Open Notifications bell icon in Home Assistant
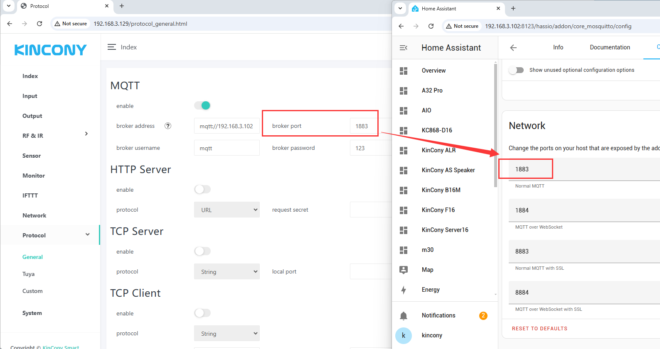Viewport: 660px width, 349px height. pyautogui.click(x=403, y=316)
